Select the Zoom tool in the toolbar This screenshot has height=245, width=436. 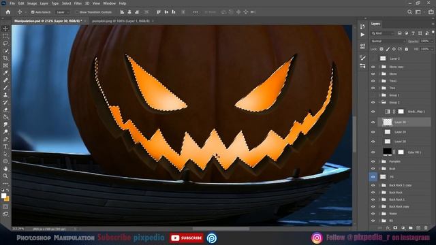[5, 176]
